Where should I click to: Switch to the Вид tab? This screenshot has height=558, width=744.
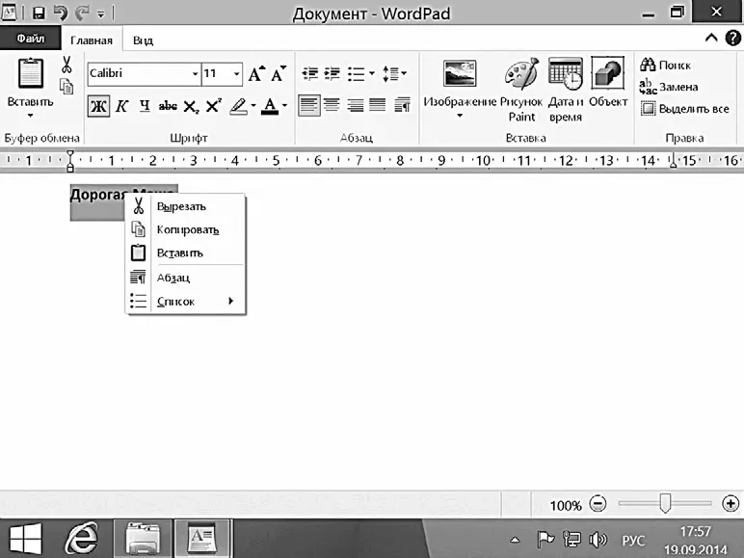(x=143, y=40)
